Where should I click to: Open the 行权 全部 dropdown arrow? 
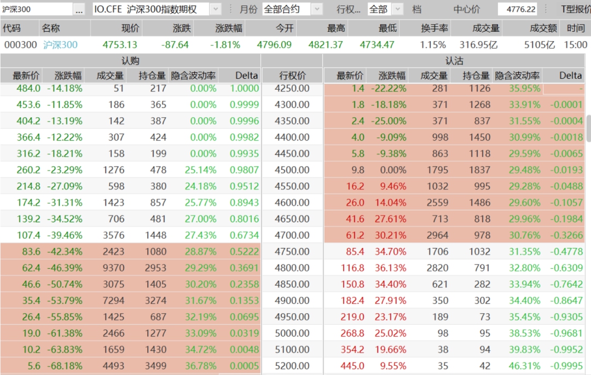click(x=397, y=9)
